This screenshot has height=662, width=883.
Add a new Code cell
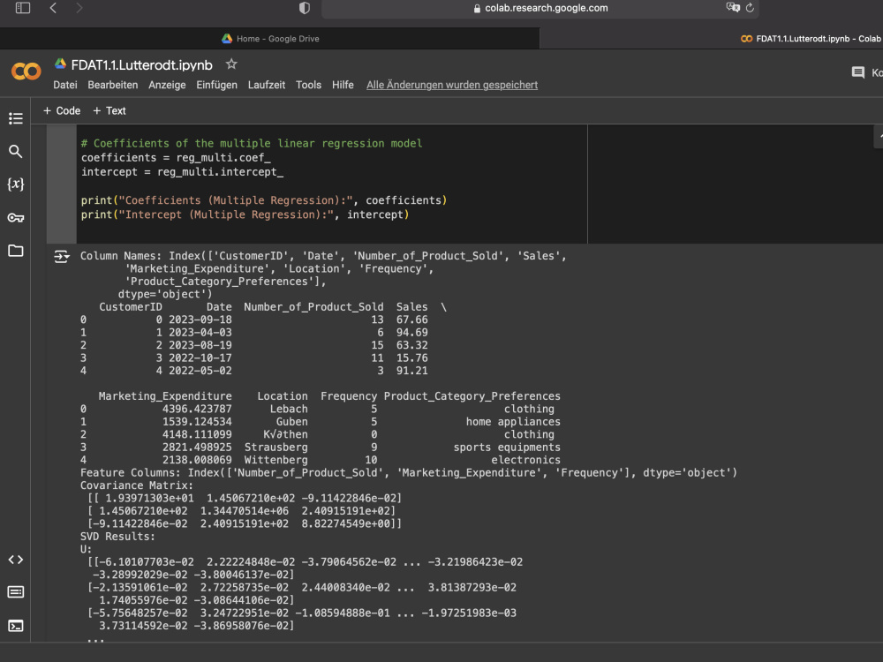[62, 111]
